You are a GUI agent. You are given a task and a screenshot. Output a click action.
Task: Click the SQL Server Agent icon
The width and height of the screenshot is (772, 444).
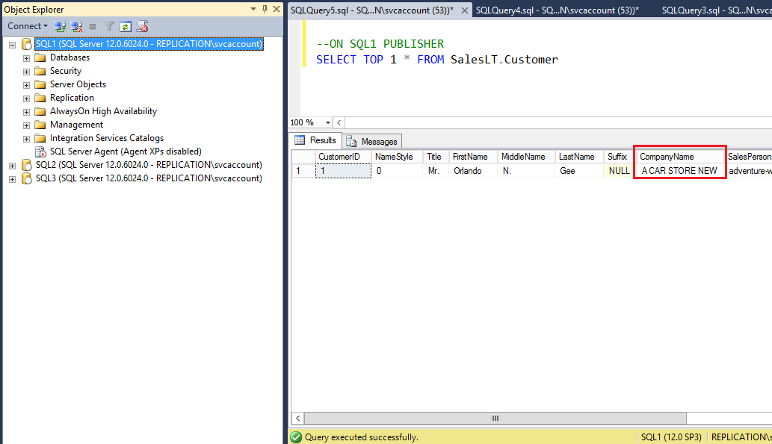[40, 152]
